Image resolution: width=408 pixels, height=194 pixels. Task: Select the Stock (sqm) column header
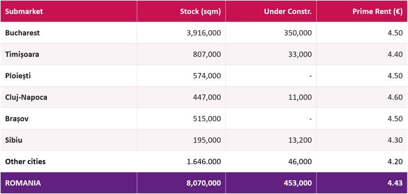(x=200, y=12)
